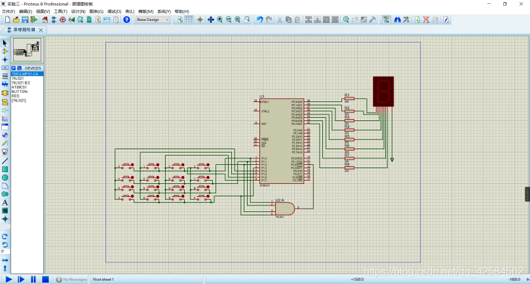Image resolution: width=530 pixels, height=284 pixels.
Task: Toggle wire autorouter button
Action: click(x=386, y=20)
